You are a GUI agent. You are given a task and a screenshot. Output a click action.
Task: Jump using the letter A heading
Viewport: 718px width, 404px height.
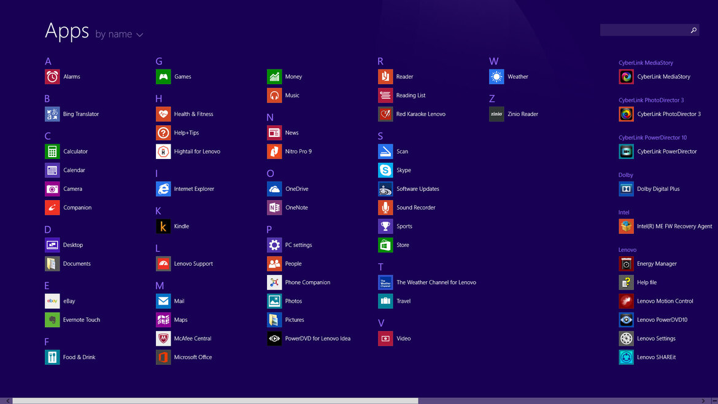(x=48, y=61)
